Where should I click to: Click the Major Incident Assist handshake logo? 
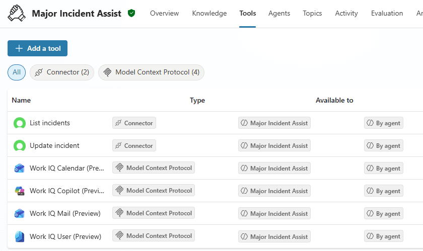click(17, 14)
